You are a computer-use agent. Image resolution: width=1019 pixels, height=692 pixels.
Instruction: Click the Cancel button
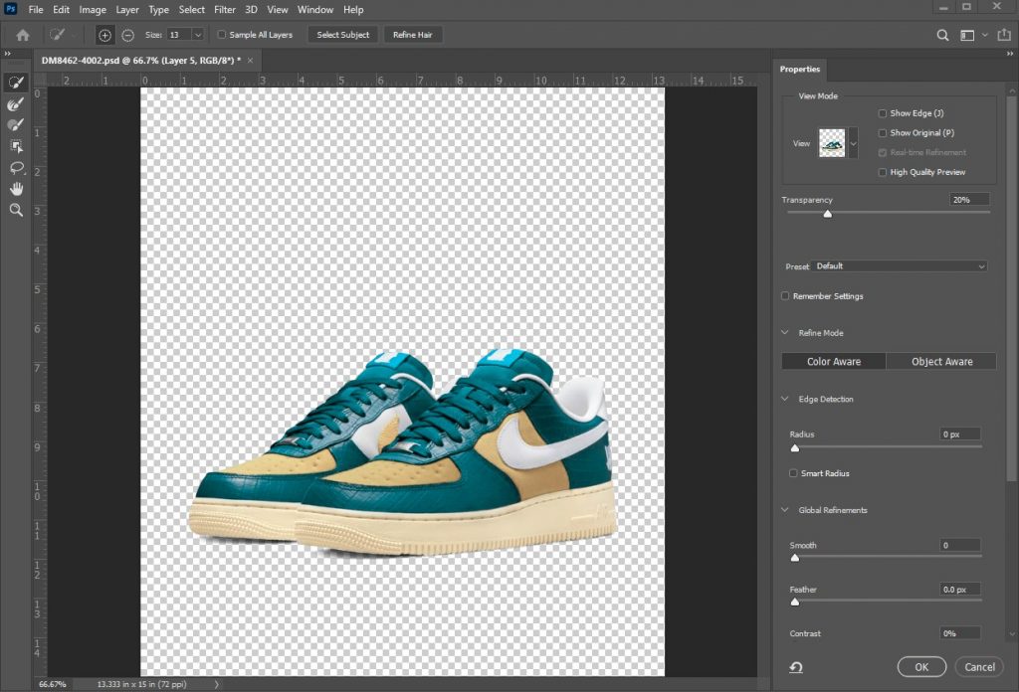point(979,667)
